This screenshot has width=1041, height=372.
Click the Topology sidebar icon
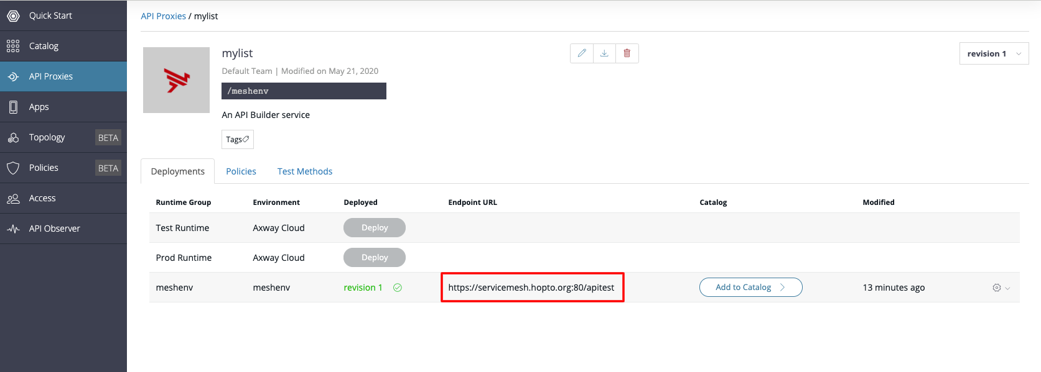click(x=13, y=137)
